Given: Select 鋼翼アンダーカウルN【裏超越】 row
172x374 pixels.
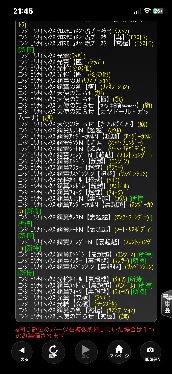Looking at the screenshot, I should (x=86, y=208).
